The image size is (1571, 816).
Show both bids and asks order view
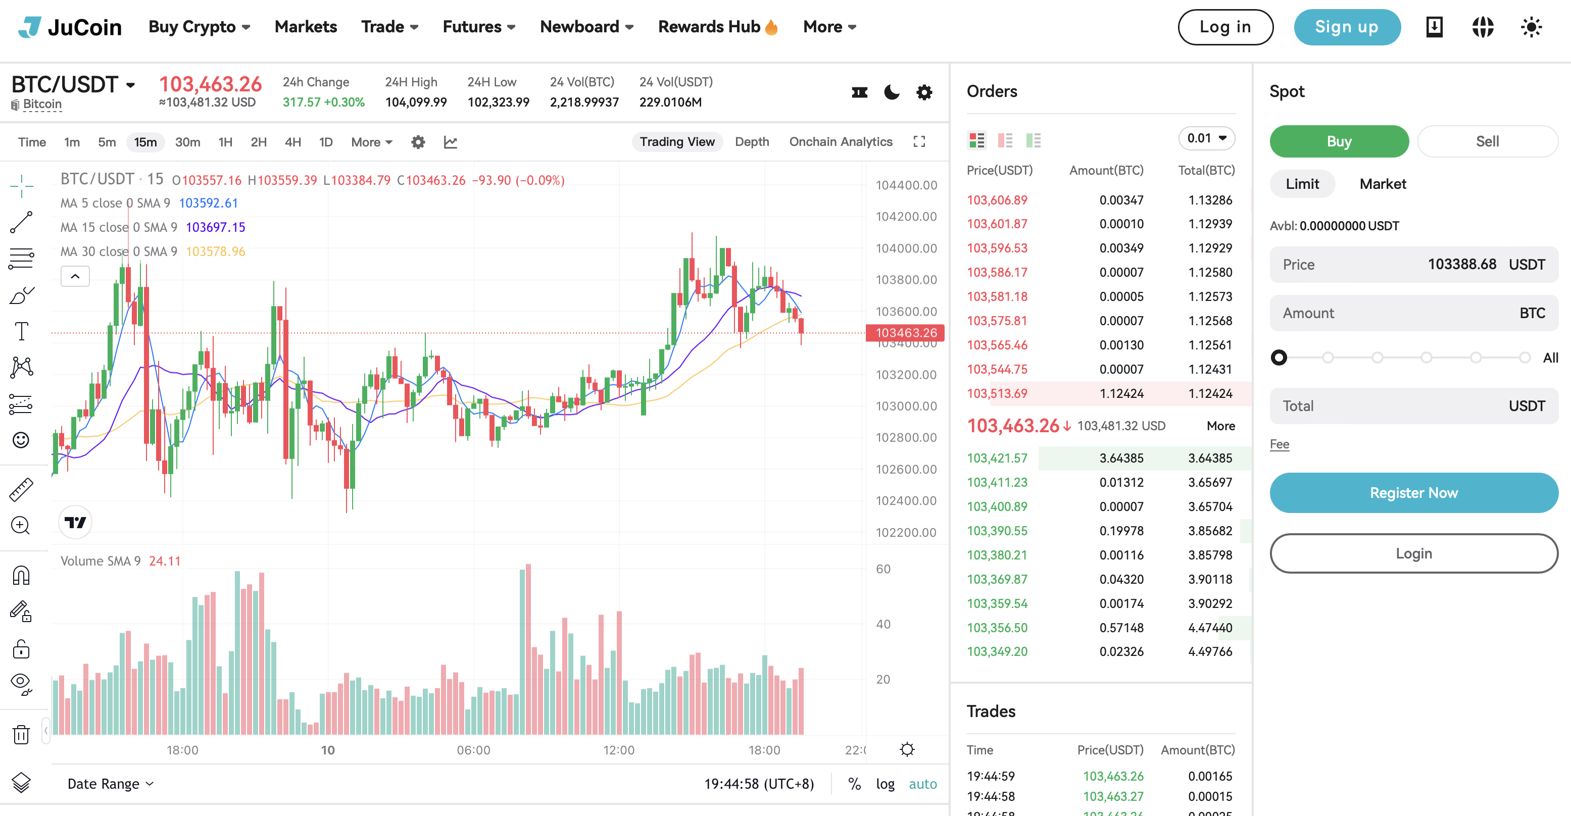coord(976,141)
